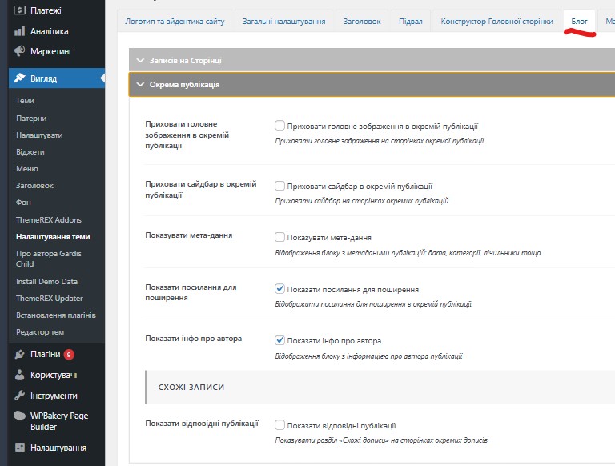Image resolution: width=615 pixels, height=466 pixels.
Task: Open the Плагіни menu
Action: point(46,354)
